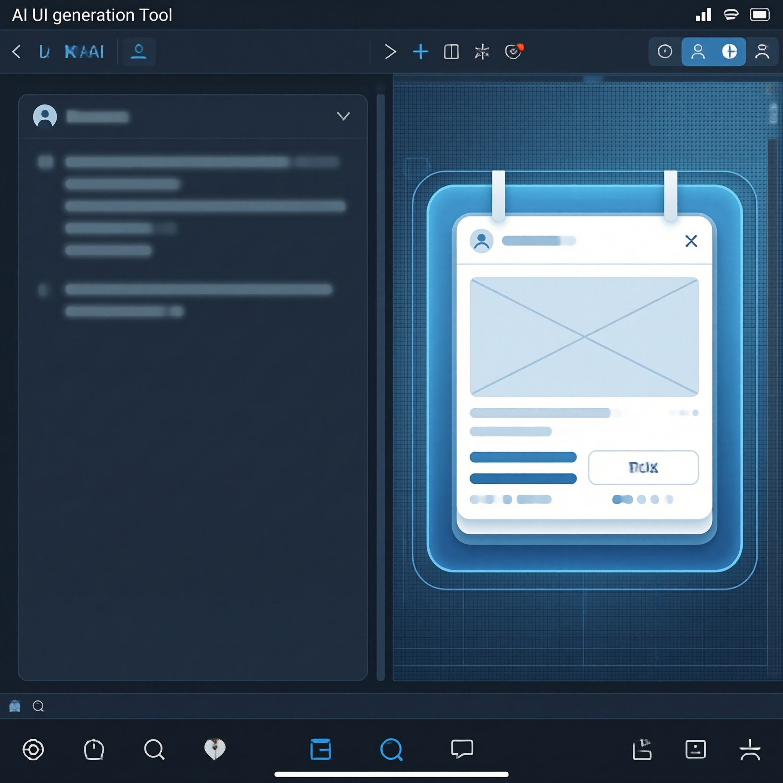Open the chat bubble tab
Screen dimensions: 783x783
tap(462, 749)
